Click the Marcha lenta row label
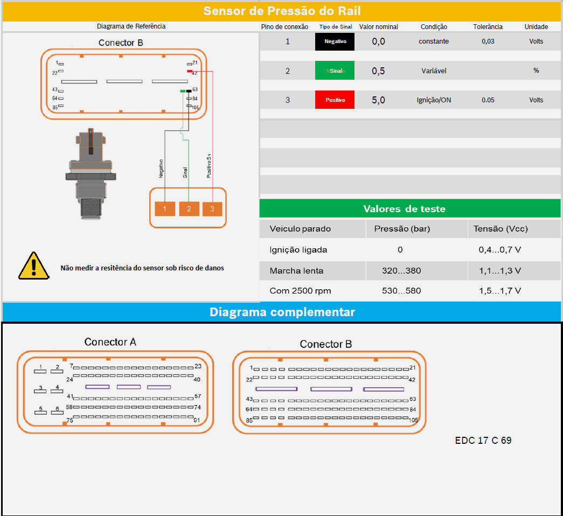 [x=297, y=270]
